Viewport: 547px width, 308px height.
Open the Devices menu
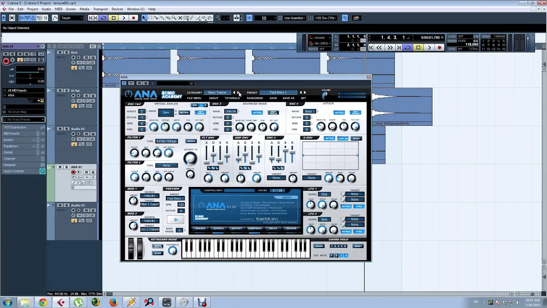[x=117, y=9]
